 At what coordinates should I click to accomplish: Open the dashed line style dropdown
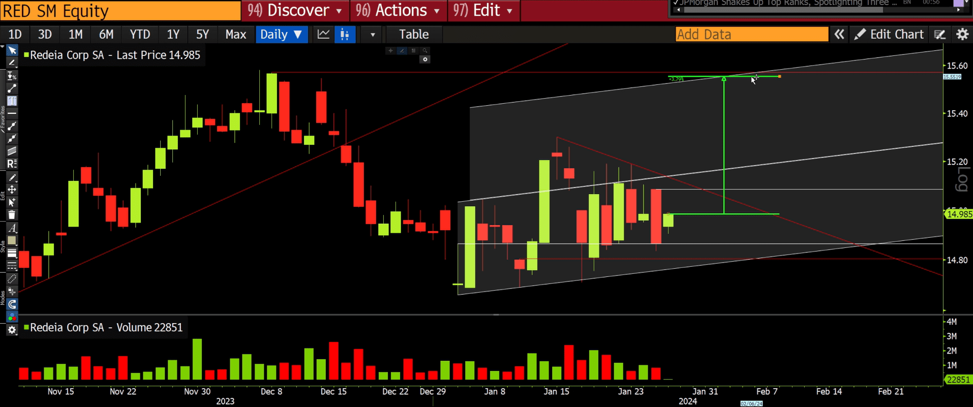[x=12, y=266]
